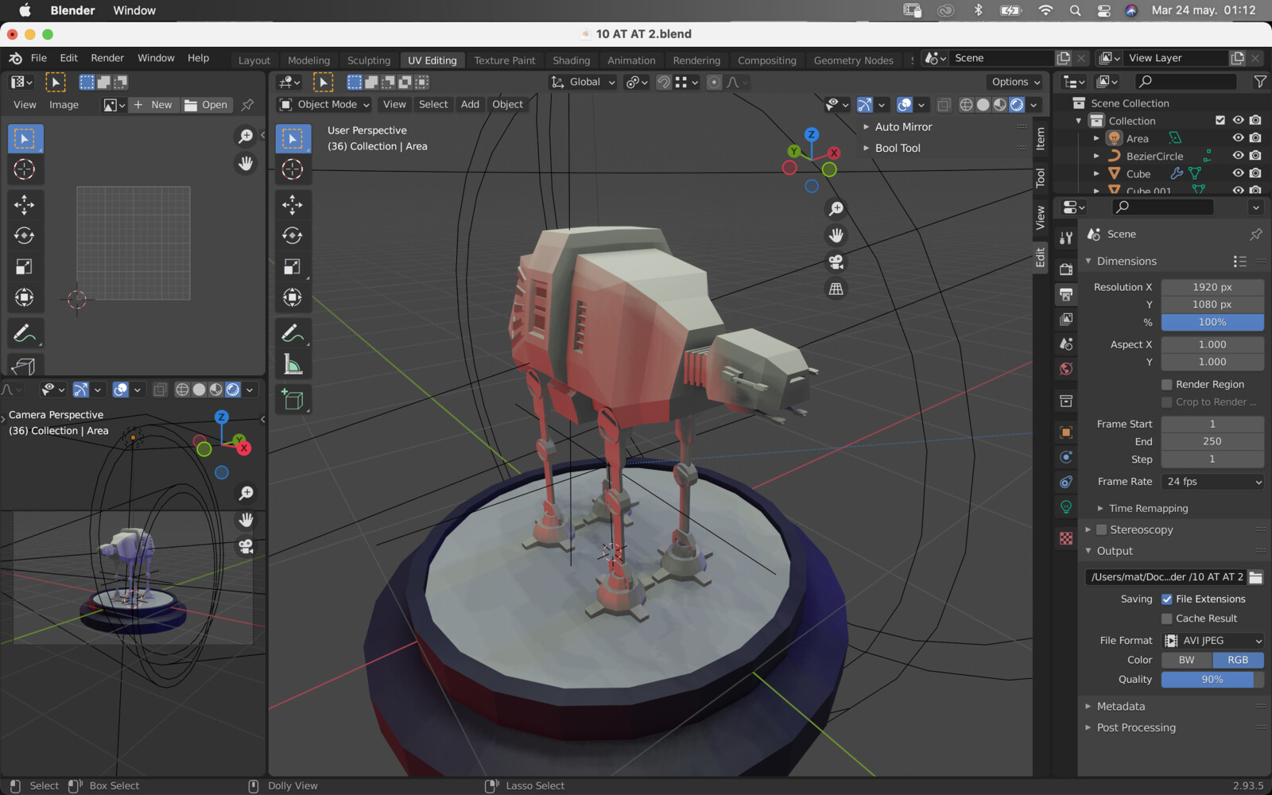Click the Frame End 250 field
The image size is (1272, 795).
1212,441
